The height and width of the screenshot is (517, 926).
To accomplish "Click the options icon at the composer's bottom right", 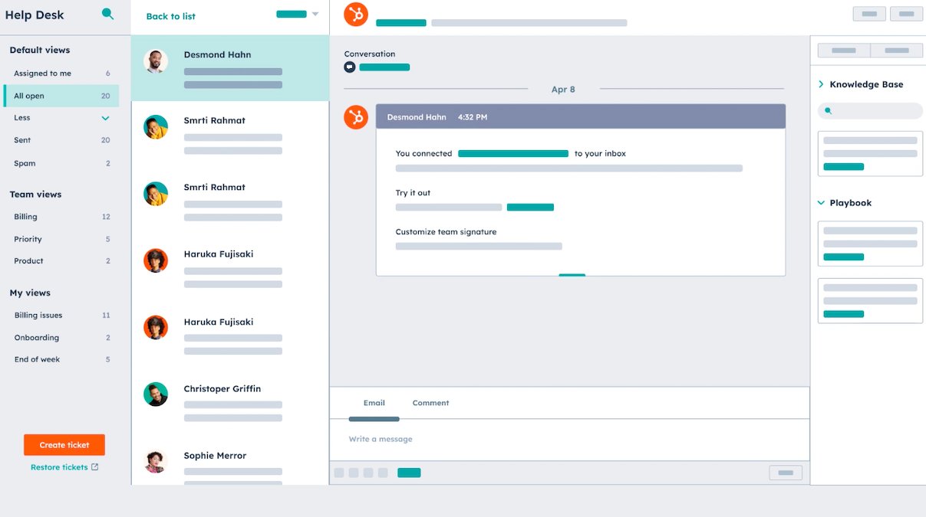I will pos(785,473).
